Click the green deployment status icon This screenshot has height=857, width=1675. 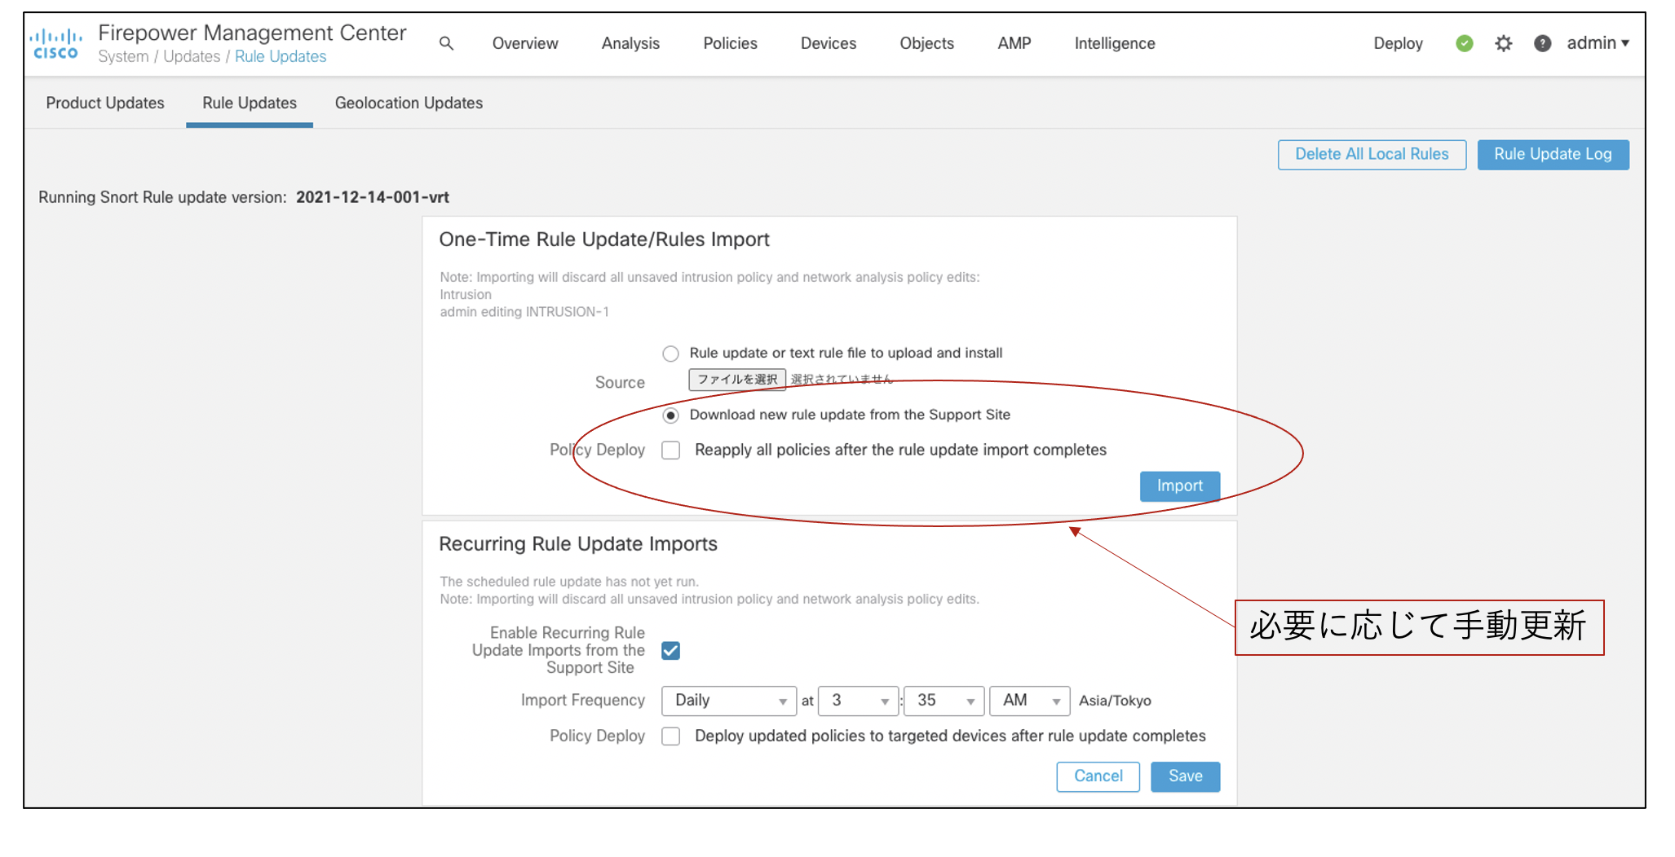pos(1464,43)
